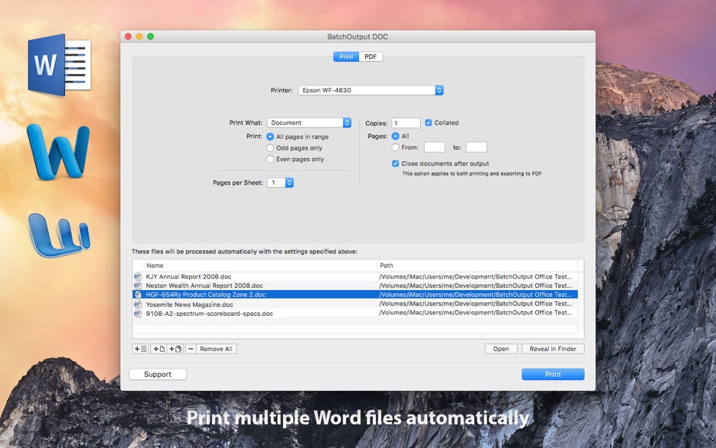Click the From page number field

pos(435,147)
